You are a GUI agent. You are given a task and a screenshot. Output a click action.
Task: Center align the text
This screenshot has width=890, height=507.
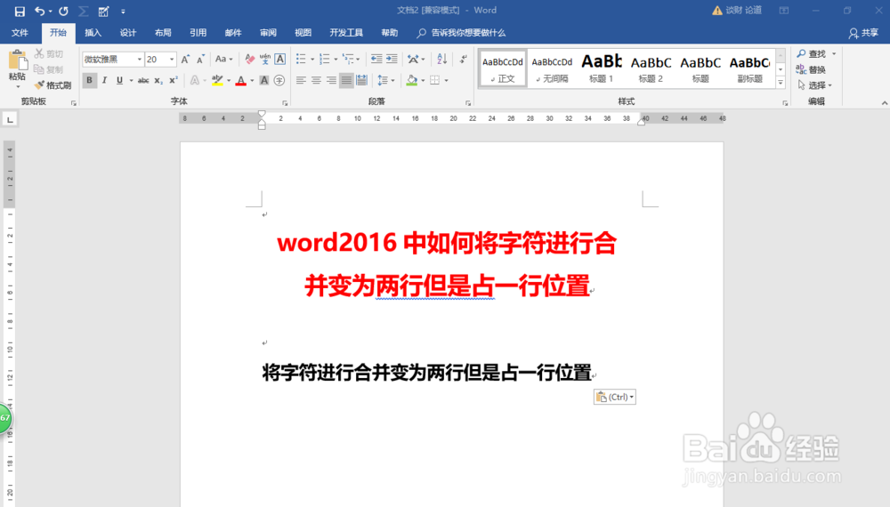316,81
